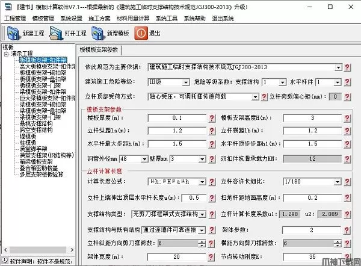Click the 新增模板 toolbar icon
Viewport: 361px width, 266px height.
pyautogui.click(x=98, y=33)
